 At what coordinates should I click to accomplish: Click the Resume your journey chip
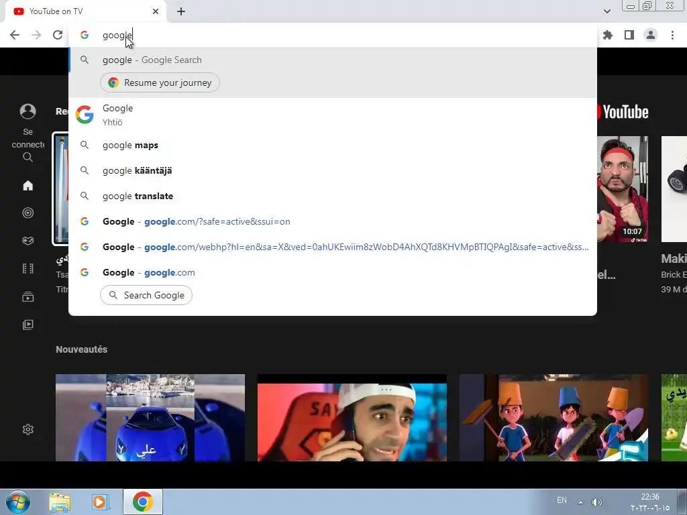coord(160,82)
